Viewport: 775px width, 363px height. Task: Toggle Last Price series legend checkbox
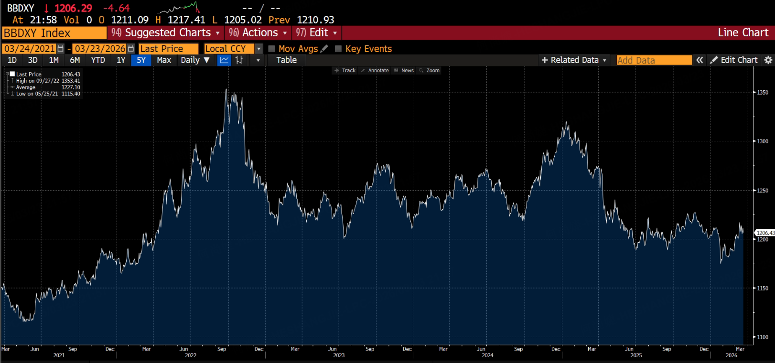pyautogui.click(x=12, y=74)
